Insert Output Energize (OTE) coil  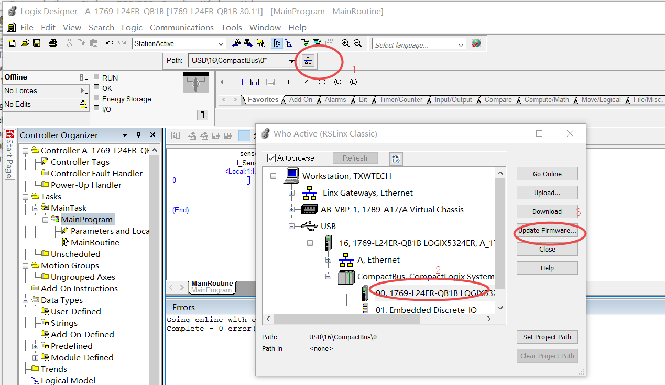[x=322, y=82]
